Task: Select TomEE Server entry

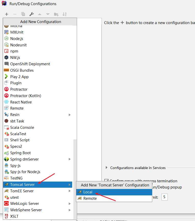Action: (37, 191)
